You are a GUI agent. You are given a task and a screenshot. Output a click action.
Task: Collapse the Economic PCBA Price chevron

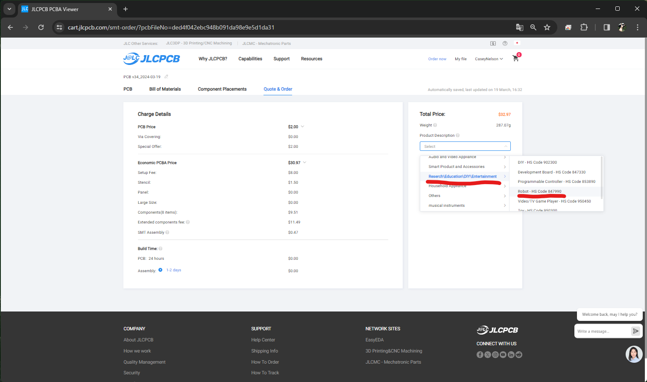pyautogui.click(x=304, y=163)
